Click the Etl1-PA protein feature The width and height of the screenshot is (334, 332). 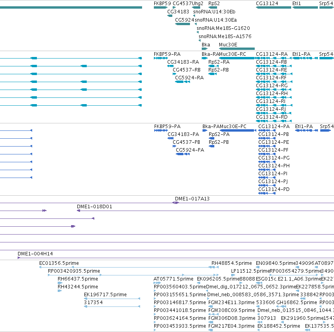(307, 130)
